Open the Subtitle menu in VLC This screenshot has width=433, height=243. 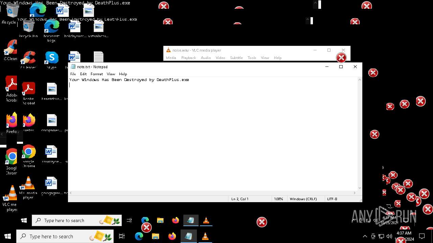click(236, 58)
